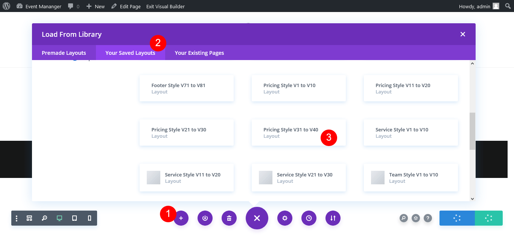Image resolution: width=514 pixels, height=235 pixels.
Task: Open the admin bar search icon
Action: (x=508, y=6)
